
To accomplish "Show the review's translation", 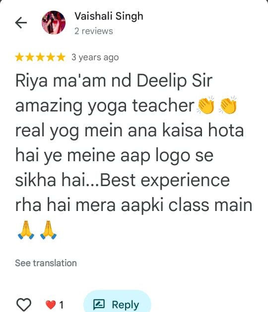I will pos(46,263).
